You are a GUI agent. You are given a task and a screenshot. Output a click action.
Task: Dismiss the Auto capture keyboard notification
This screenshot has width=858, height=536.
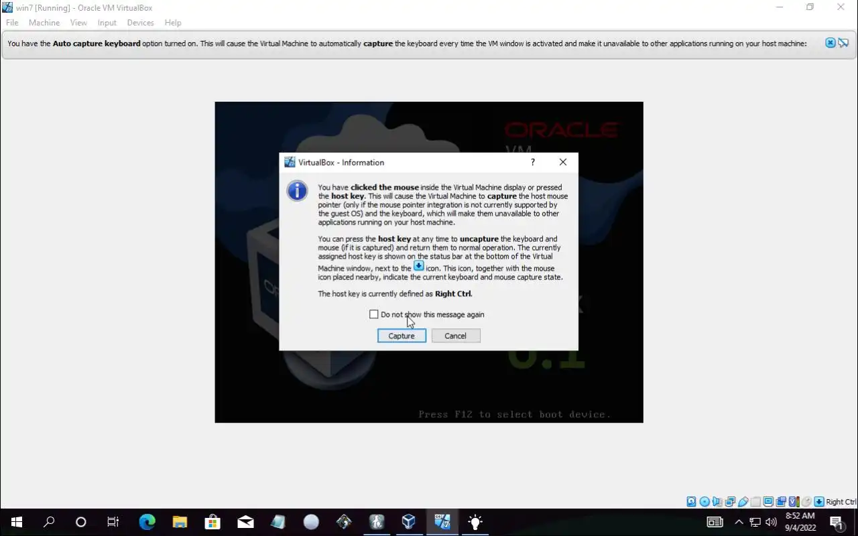point(831,43)
